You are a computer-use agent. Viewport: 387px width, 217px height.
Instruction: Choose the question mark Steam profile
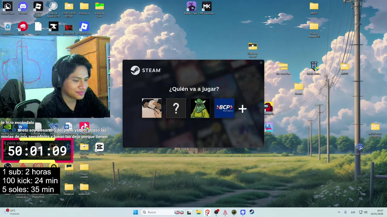(176, 108)
